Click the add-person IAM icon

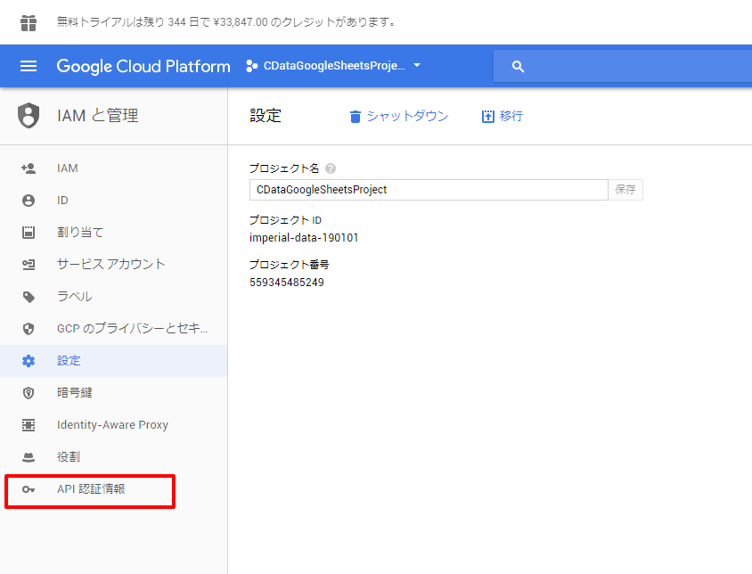coord(29,168)
